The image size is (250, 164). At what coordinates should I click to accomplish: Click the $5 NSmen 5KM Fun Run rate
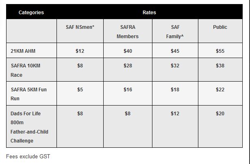(x=80, y=89)
